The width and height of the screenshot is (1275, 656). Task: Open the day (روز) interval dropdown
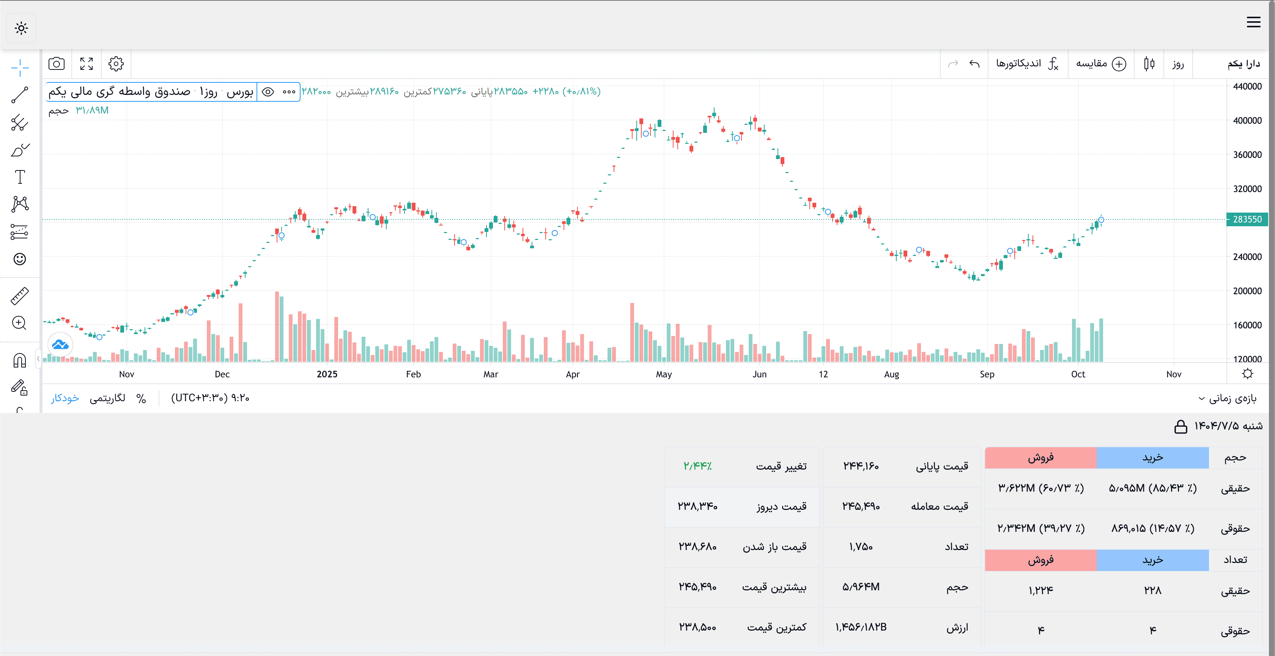(1178, 64)
